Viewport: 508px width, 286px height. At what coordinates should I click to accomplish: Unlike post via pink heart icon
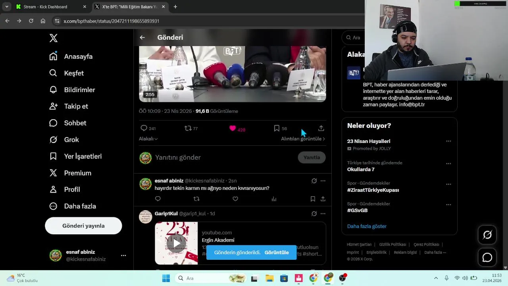[x=233, y=128]
